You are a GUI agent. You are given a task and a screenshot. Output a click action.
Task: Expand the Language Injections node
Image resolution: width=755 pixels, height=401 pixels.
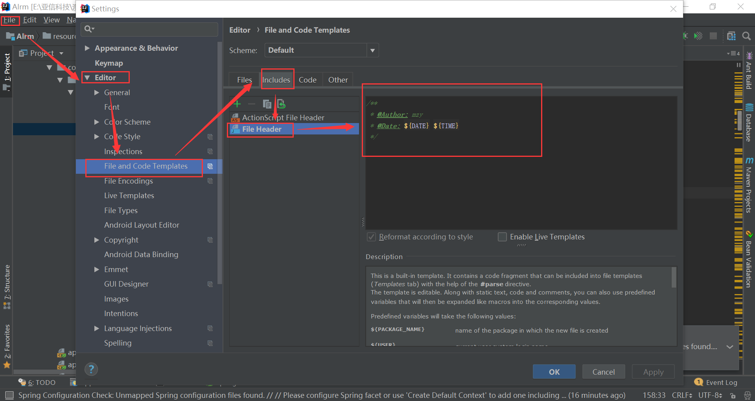click(x=97, y=328)
